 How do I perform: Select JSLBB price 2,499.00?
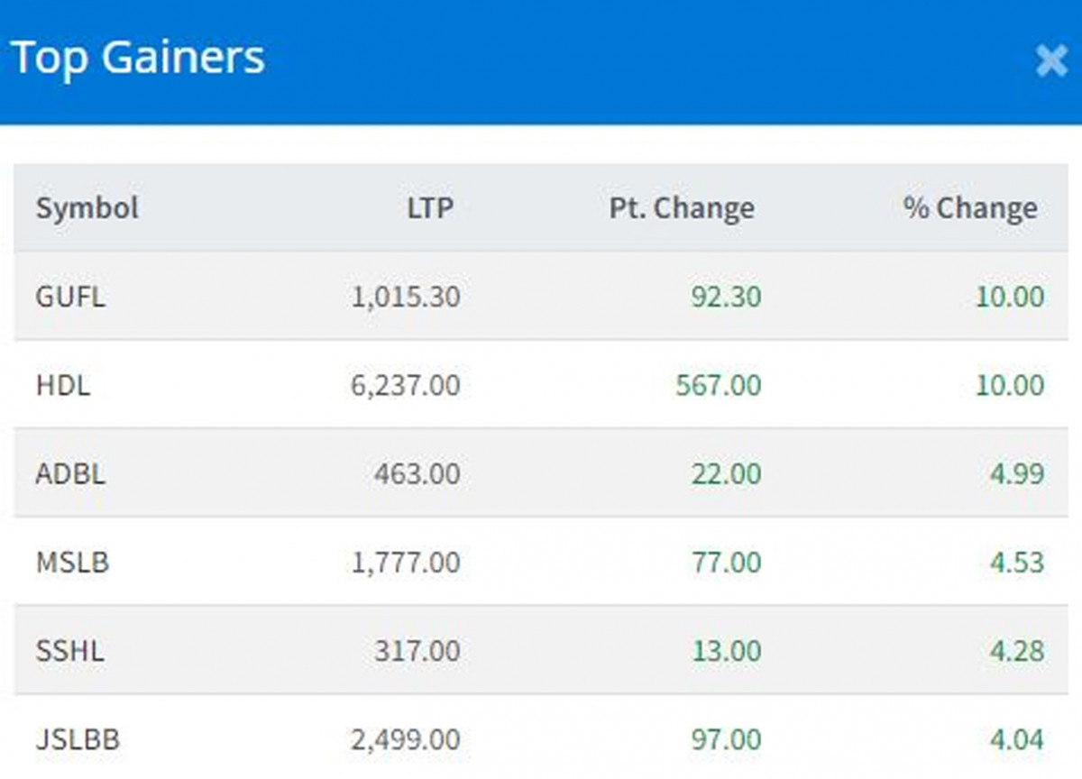(406, 740)
